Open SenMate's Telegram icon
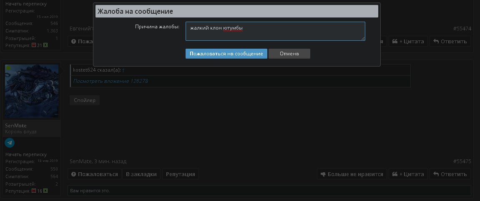Image resolution: width=480 pixels, height=201 pixels. [10, 143]
